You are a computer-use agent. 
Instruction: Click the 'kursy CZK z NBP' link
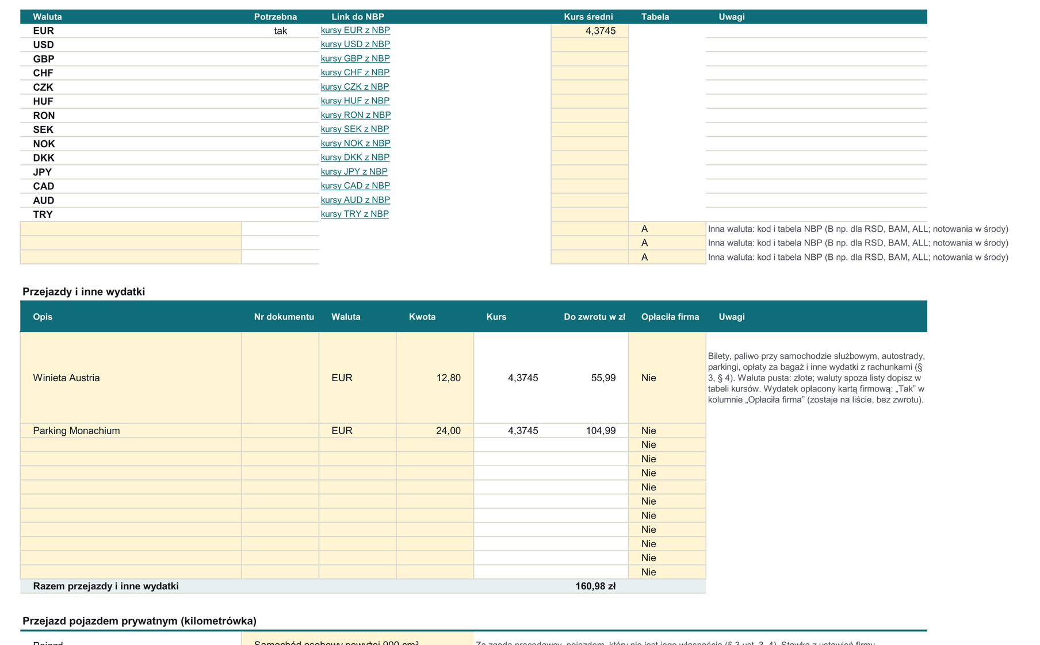[355, 87]
